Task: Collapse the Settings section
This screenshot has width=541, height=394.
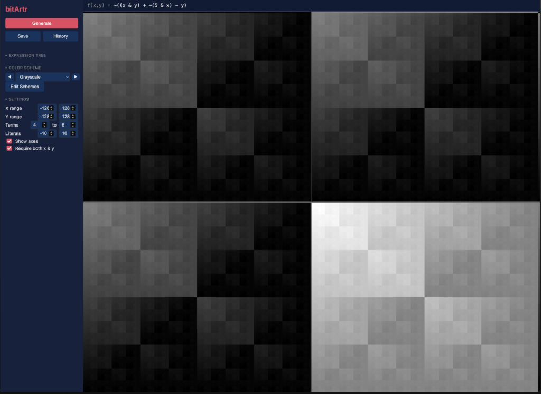Action: [17, 99]
